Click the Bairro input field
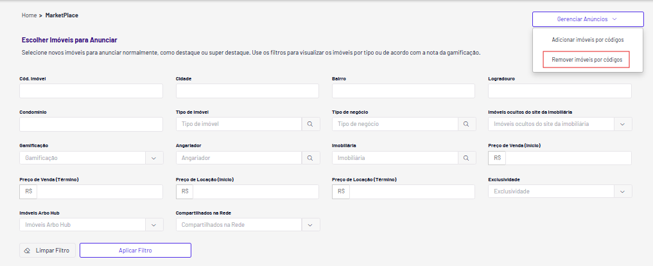This screenshot has height=266, width=653. (x=403, y=91)
